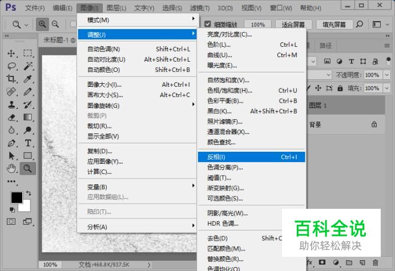Open the fill 100% dropdown arrow
The width and height of the screenshot is (395, 271).
(x=386, y=88)
